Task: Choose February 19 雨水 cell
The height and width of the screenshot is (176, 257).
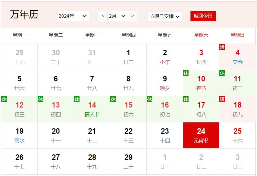Action: coord(19,135)
